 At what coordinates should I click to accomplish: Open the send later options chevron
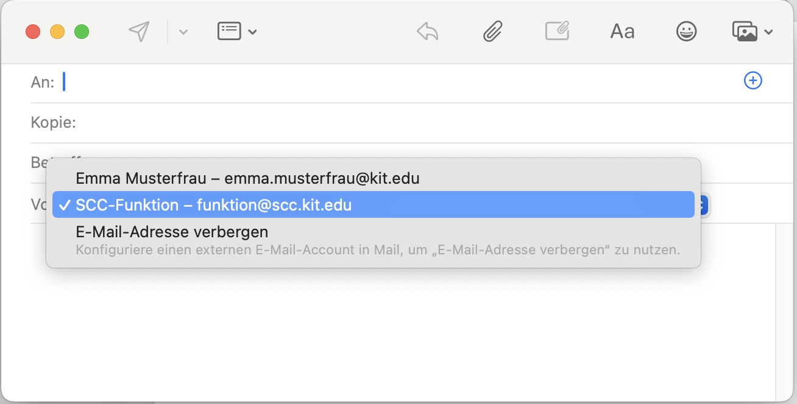(183, 32)
